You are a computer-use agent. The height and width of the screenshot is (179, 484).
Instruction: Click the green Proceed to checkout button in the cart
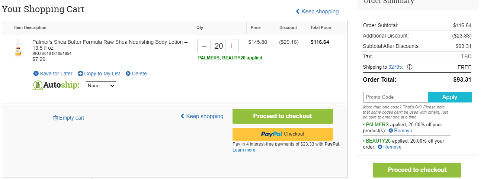tap(283, 116)
